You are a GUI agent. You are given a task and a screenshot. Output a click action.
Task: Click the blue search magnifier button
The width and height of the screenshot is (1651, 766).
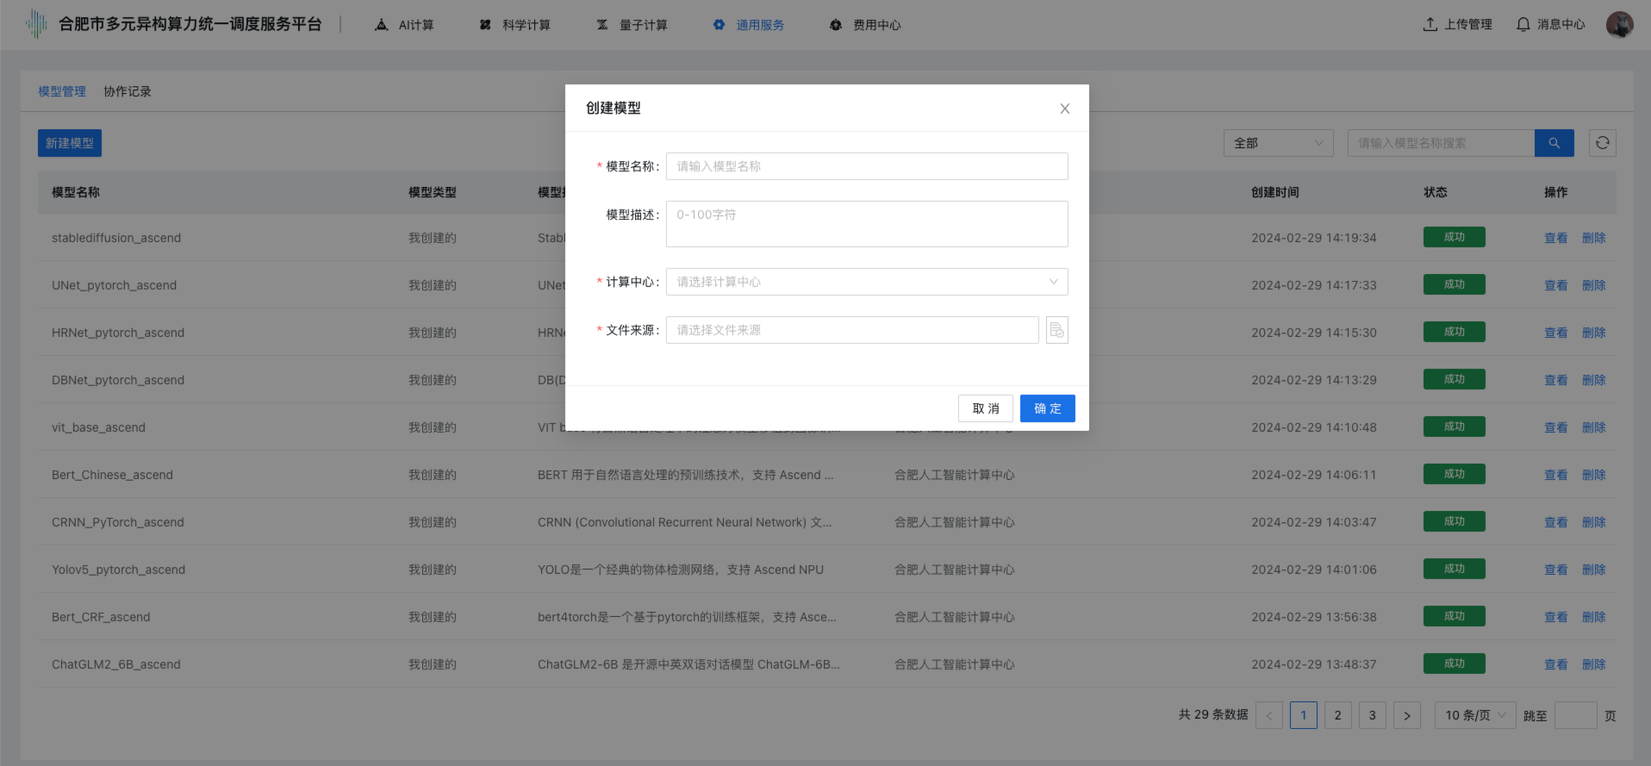[x=1554, y=143]
